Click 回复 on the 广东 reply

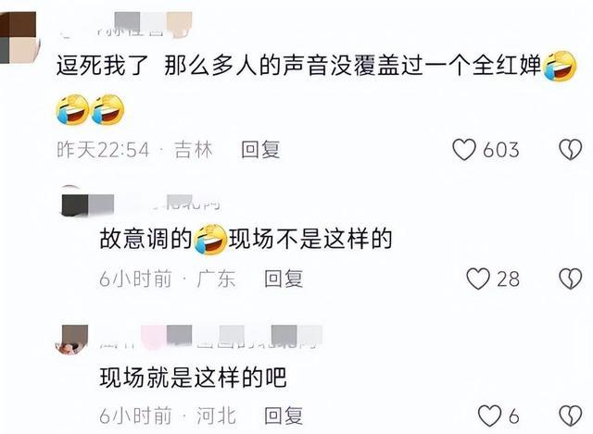pos(284,279)
